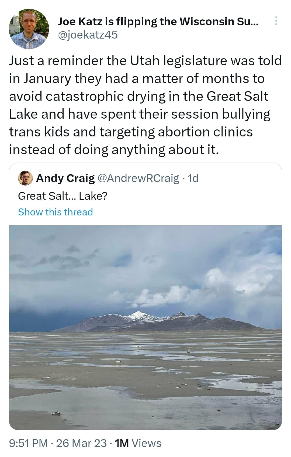This screenshot has width=291, height=457.
Task: Visit the @joekatz45 handle
Action: 88,35
